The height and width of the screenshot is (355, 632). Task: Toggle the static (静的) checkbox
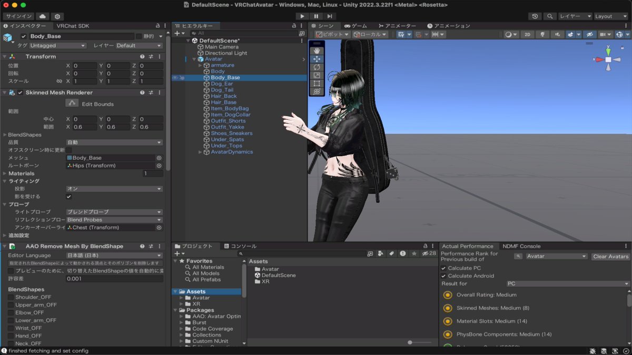pos(139,36)
